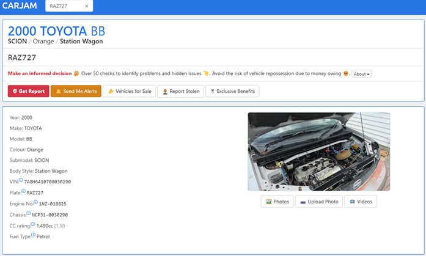This screenshot has width=426, height=256.
Task: Click the medal icon on Exclusive Benefits
Action: pos(213,92)
